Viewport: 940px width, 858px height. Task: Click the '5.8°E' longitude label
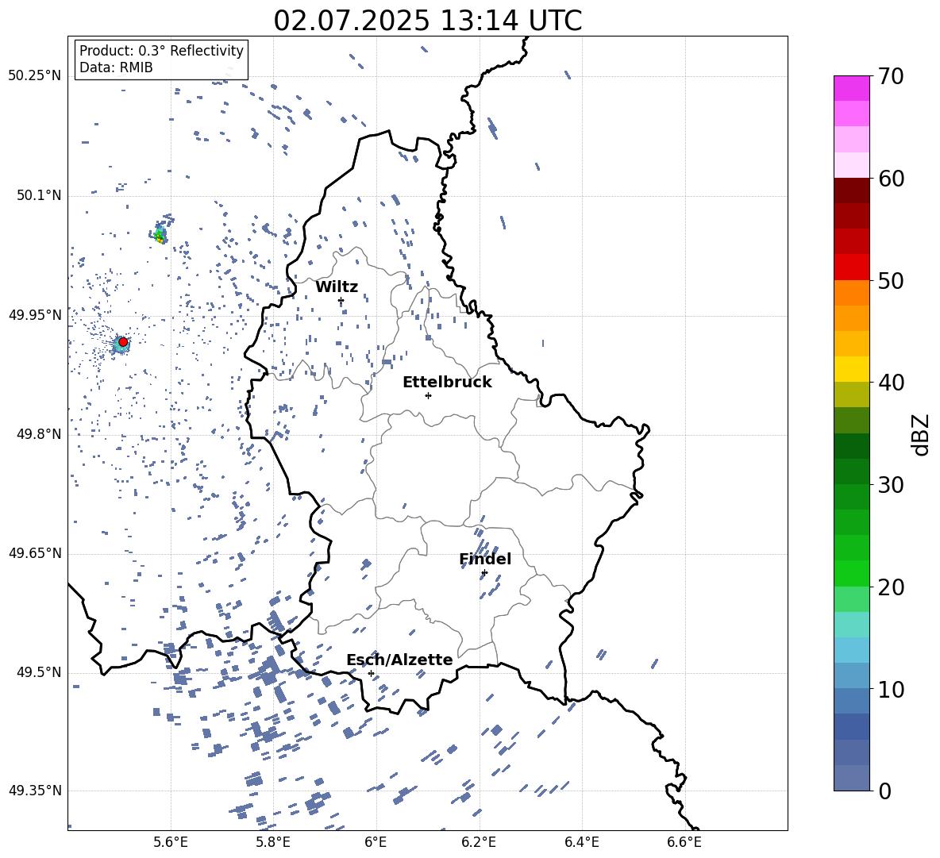273,842
